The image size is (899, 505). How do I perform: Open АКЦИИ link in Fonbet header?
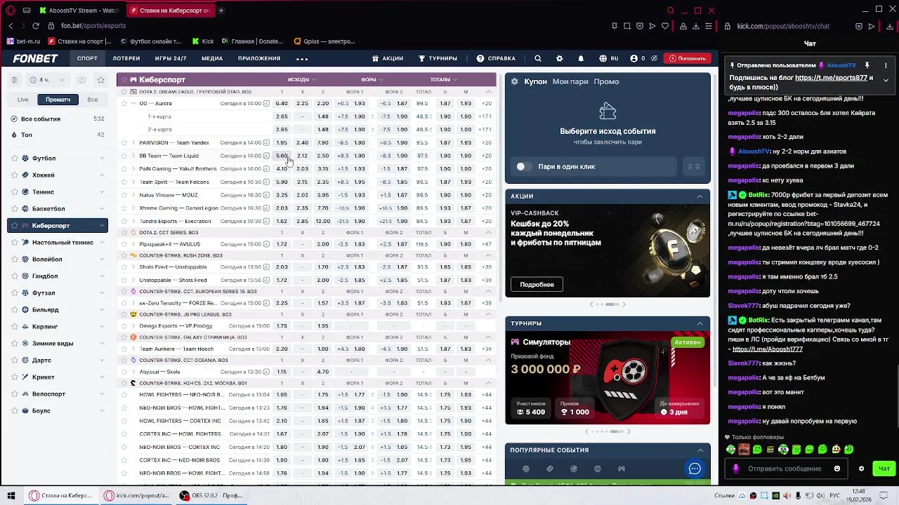point(388,58)
